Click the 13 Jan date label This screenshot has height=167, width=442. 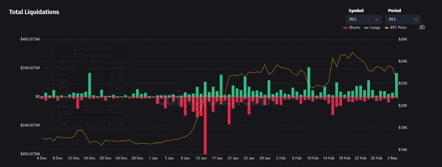click(x=201, y=158)
